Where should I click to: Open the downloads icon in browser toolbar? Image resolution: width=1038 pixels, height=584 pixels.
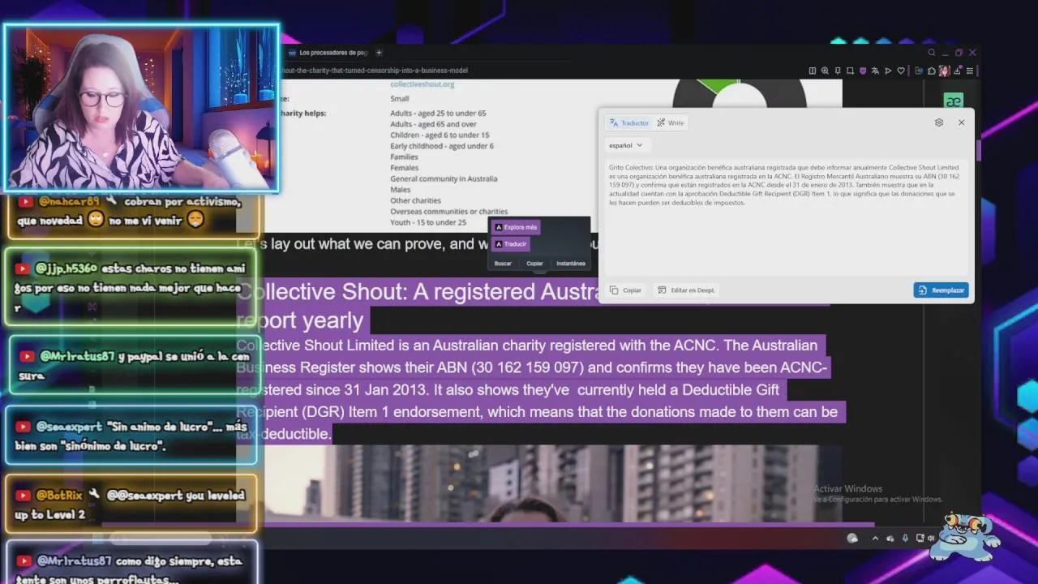click(957, 71)
